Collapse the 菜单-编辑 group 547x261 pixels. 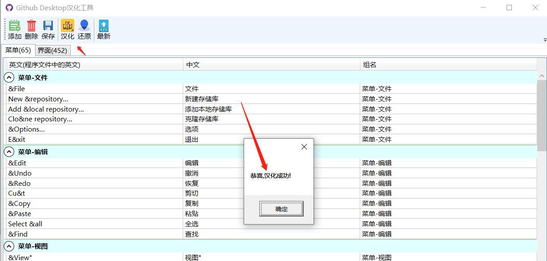click(9, 152)
